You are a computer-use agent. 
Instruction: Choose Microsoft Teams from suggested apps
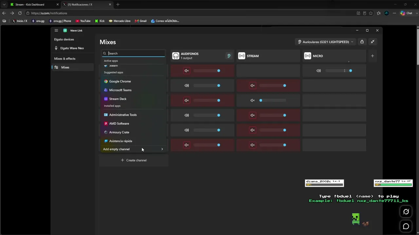(x=134, y=90)
